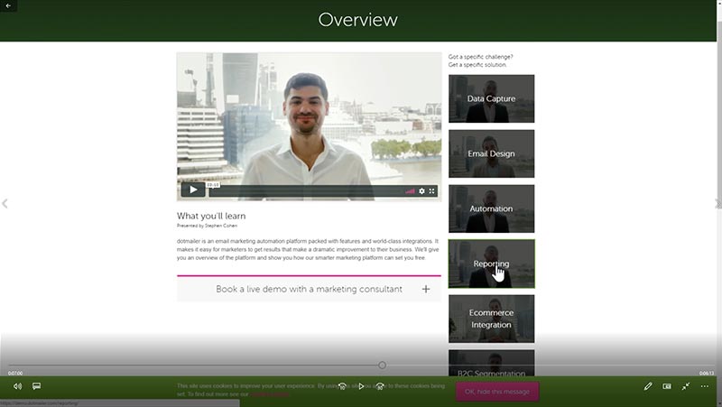722x407 pixels.
Task: Click Got a specific challenge text
Action: [x=480, y=57]
